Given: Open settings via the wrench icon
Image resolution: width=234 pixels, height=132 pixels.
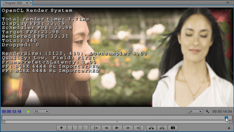Looking at the screenshot, I should pos(207,111).
